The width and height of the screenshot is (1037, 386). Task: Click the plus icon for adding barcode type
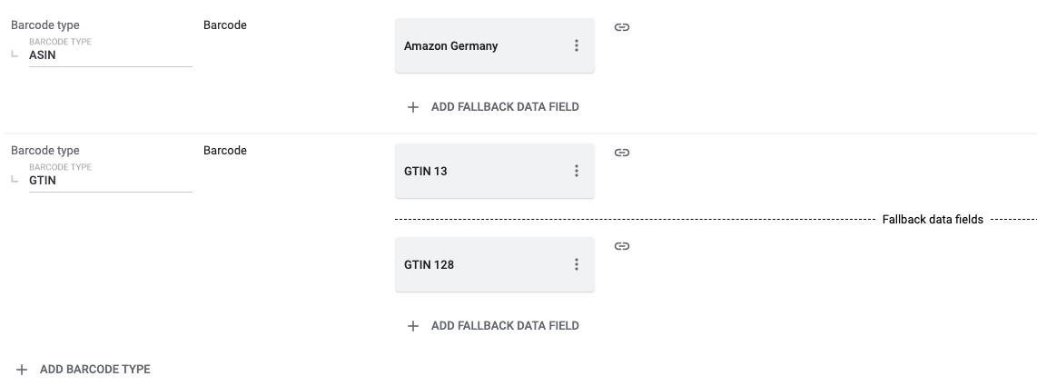click(22, 370)
